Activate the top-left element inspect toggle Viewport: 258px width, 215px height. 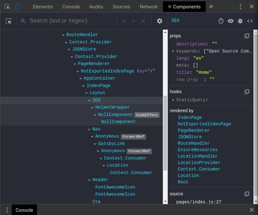point(7,6)
